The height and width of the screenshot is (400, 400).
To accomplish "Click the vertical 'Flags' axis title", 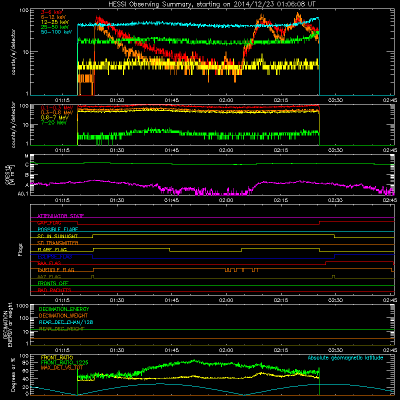I will pos(20,249).
